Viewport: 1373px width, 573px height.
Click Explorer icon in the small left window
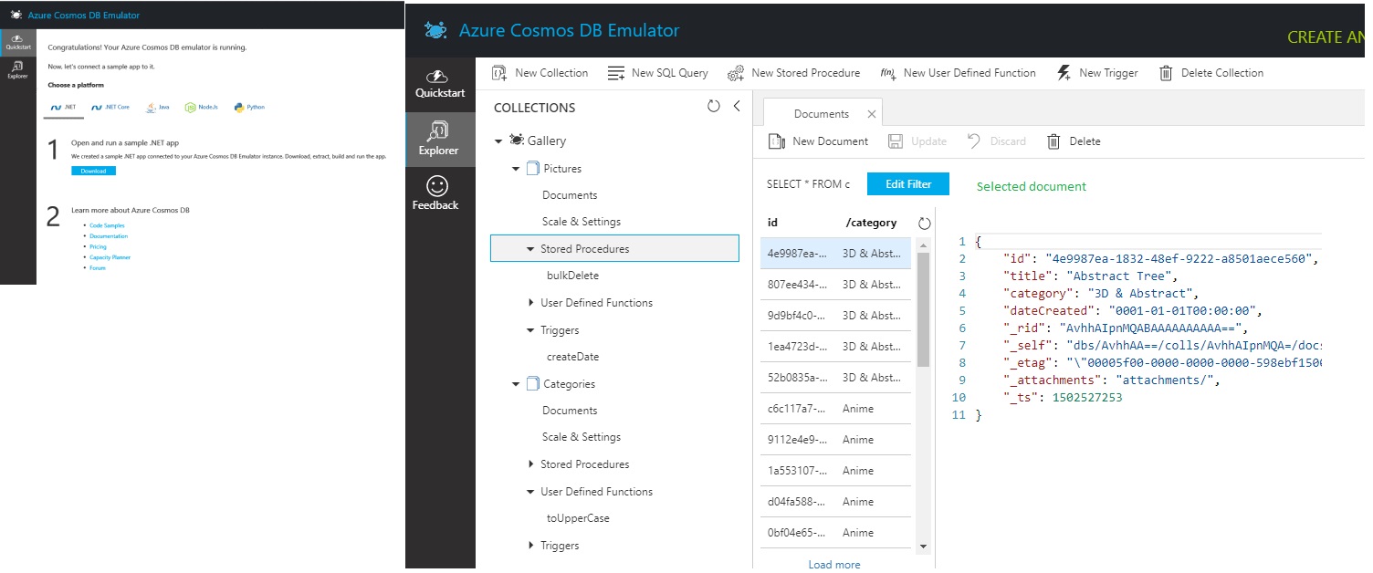[x=17, y=69]
